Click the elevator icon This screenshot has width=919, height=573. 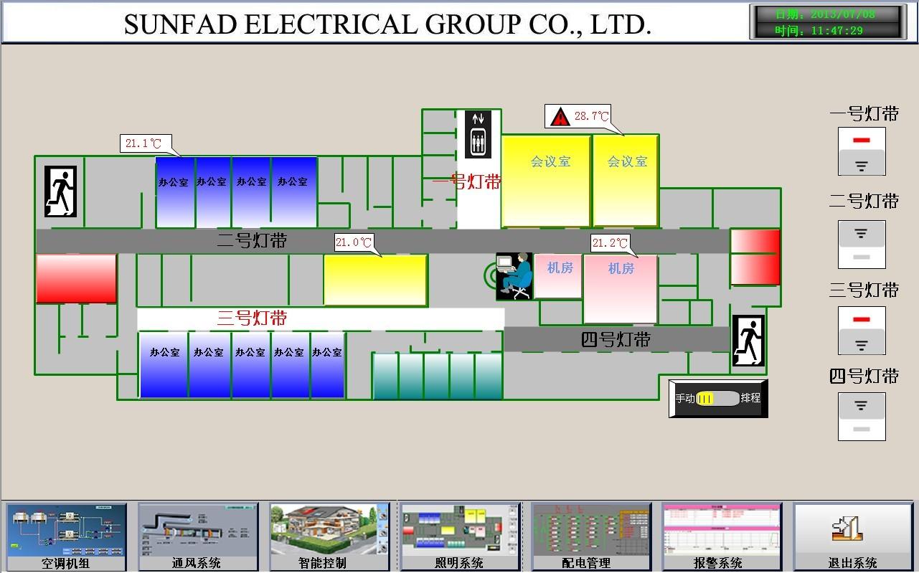click(x=478, y=134)
